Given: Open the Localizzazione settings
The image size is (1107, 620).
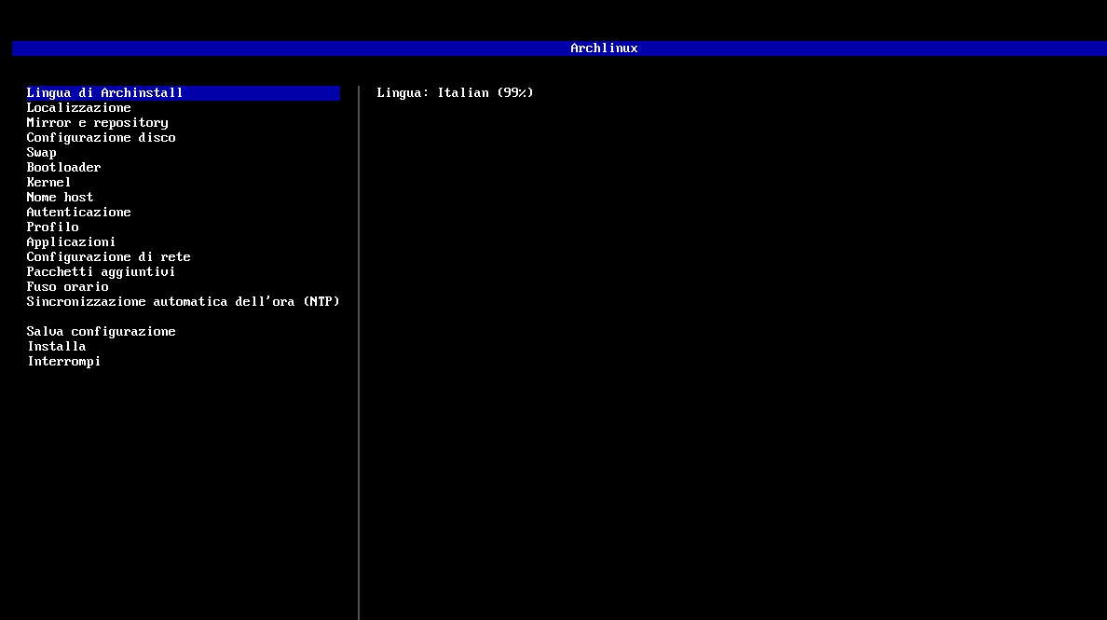Looking at the screenshot, I should click(78, 107).
